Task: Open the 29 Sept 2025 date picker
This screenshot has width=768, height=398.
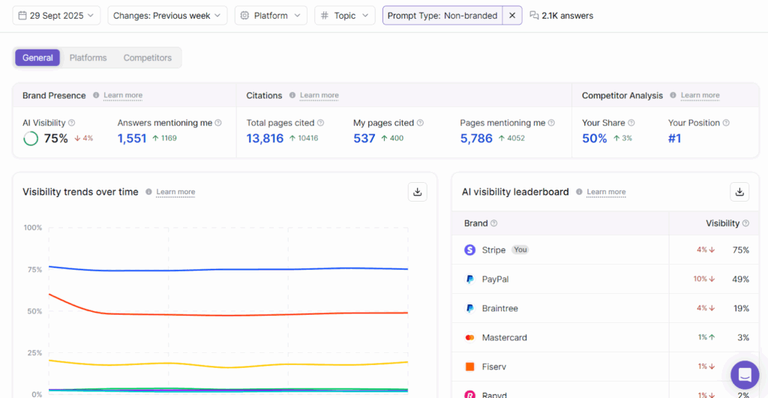Action: [56, 16]
